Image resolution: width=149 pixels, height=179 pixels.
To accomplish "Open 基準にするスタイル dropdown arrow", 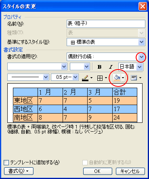I will tap(141, 42).
